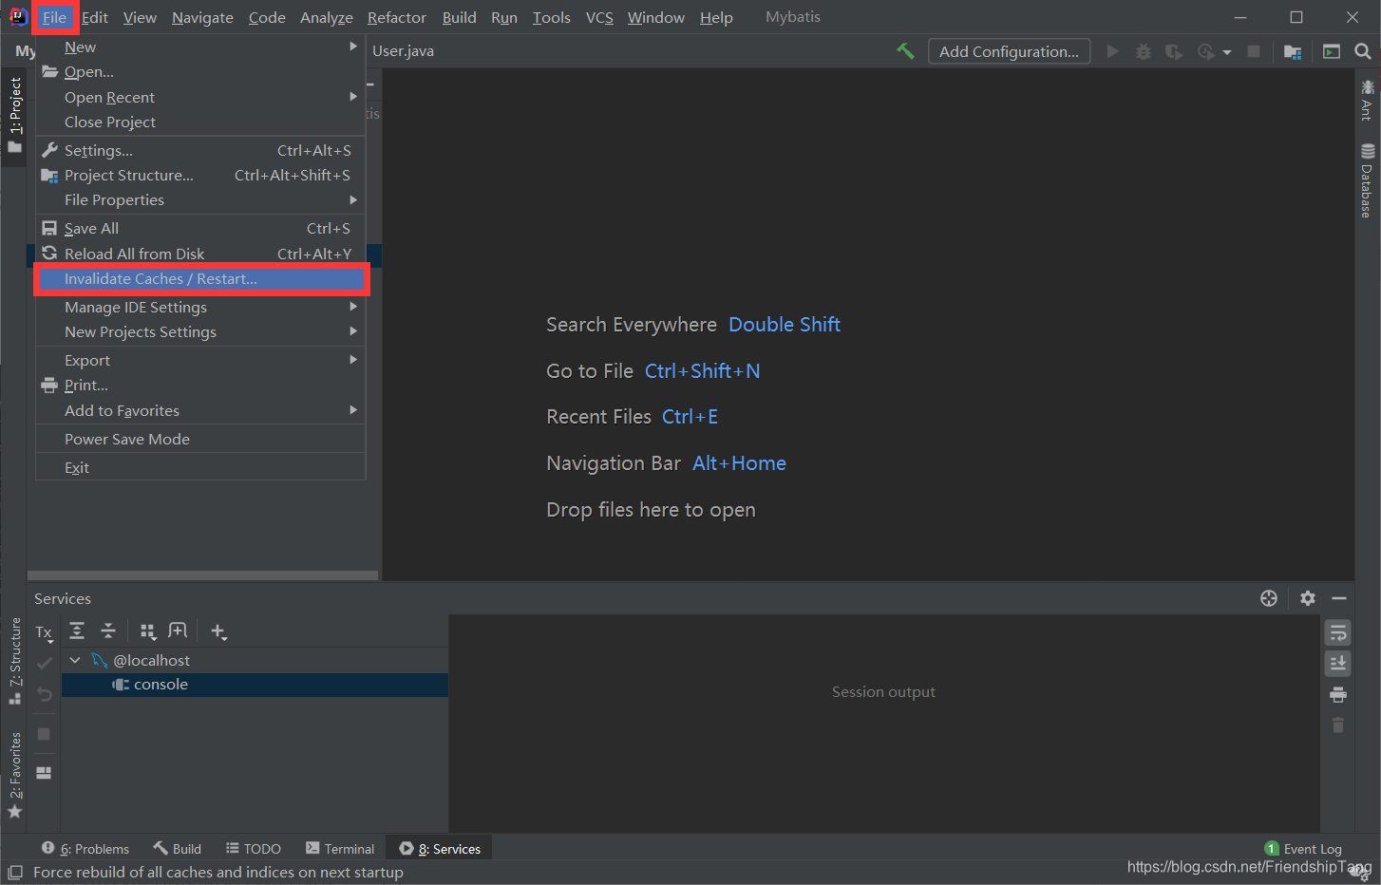The width and height of the screenshot is (1381, 885).
Task: Choose Reload All from Disk
Action: (200, 254)
